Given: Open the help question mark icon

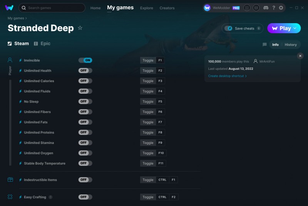Looking at the screenshot, I should (274, 8).
